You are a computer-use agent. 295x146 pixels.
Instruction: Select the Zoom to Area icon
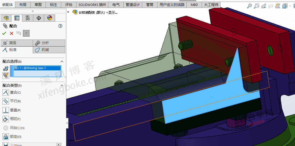tap(257, 6)
